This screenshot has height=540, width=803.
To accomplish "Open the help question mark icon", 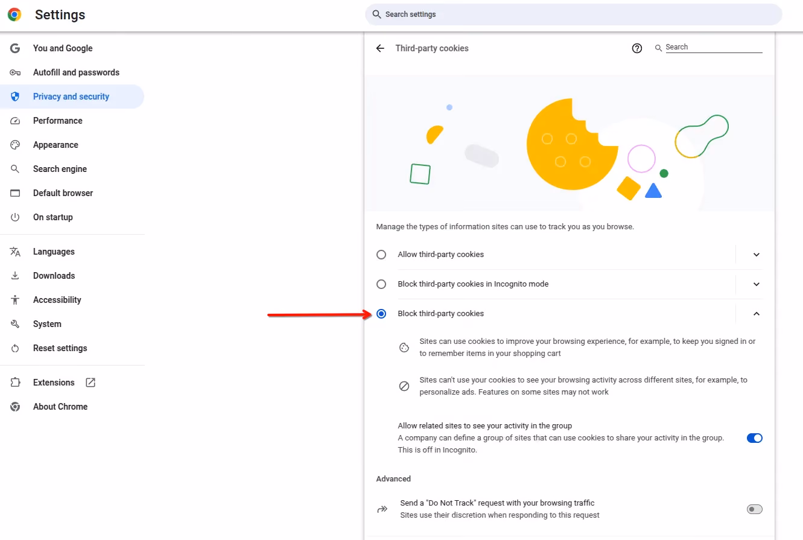I will click(x=637, y=48).
